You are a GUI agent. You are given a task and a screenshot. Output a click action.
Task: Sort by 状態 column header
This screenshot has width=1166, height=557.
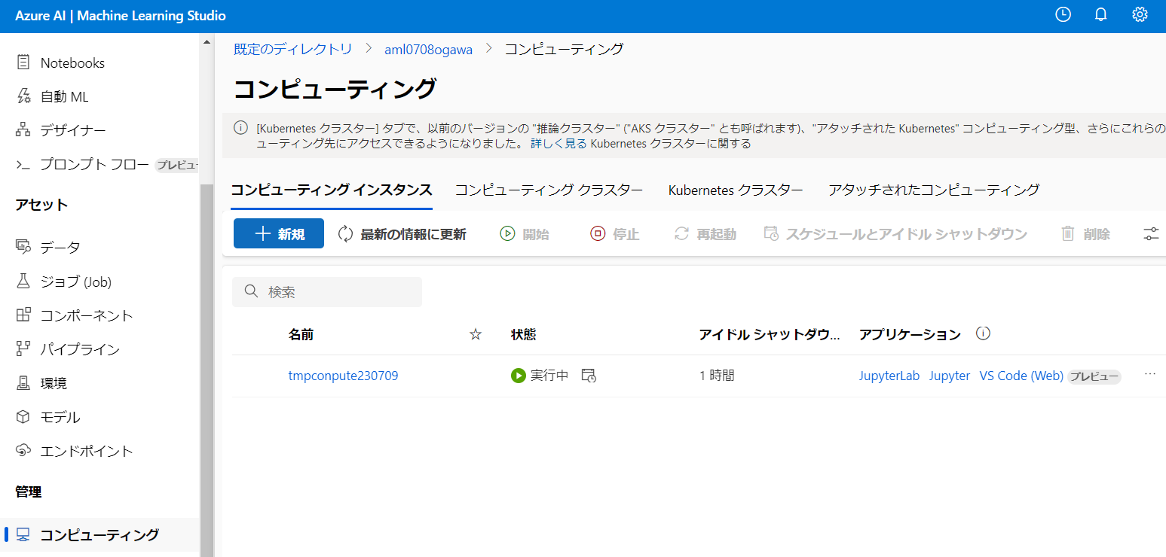[x=523, y=335]
